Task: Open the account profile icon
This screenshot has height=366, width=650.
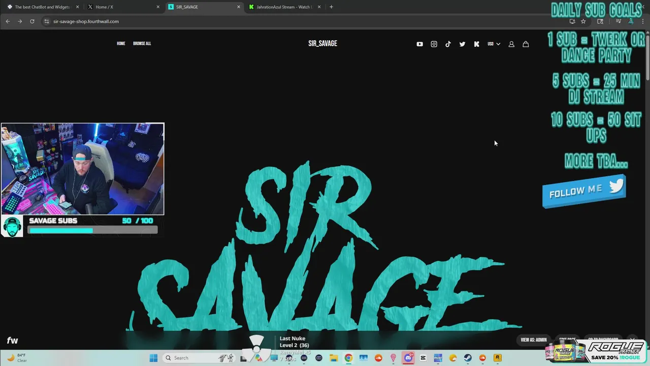Action: (x=511, y=44)
